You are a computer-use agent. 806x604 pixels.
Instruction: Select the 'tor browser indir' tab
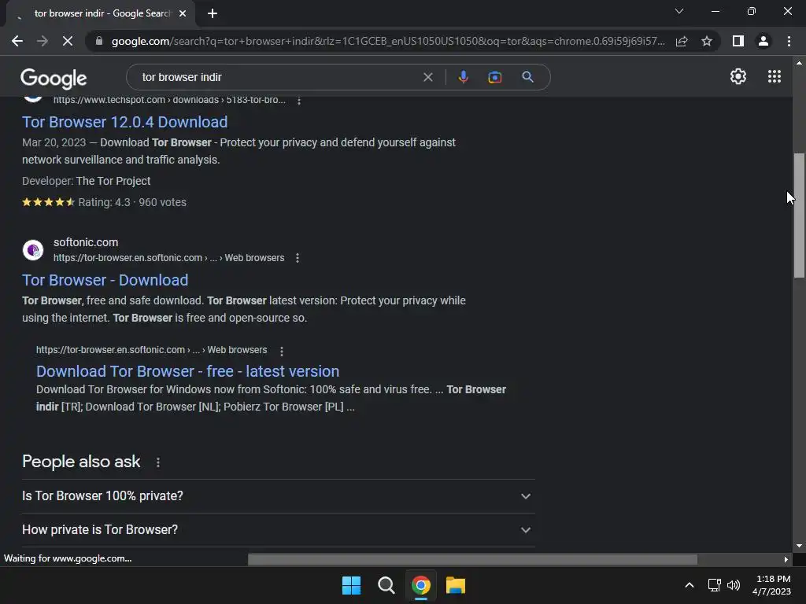tap(101, 13)
